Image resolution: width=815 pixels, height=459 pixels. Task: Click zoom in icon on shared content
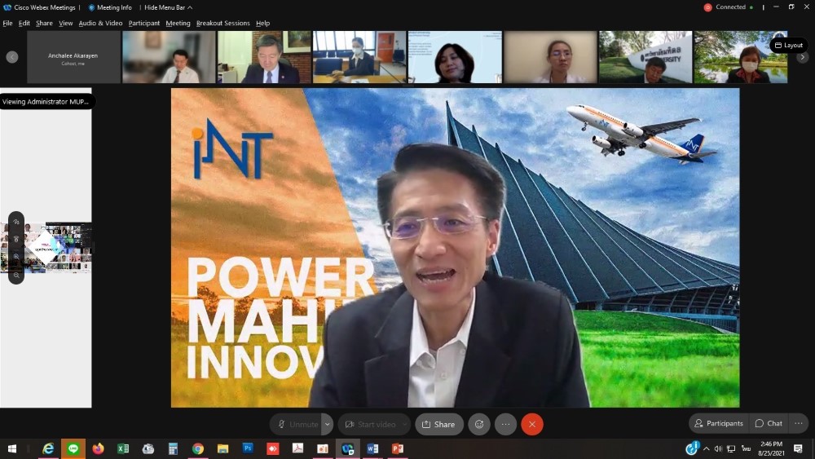(x=16, y=257)
